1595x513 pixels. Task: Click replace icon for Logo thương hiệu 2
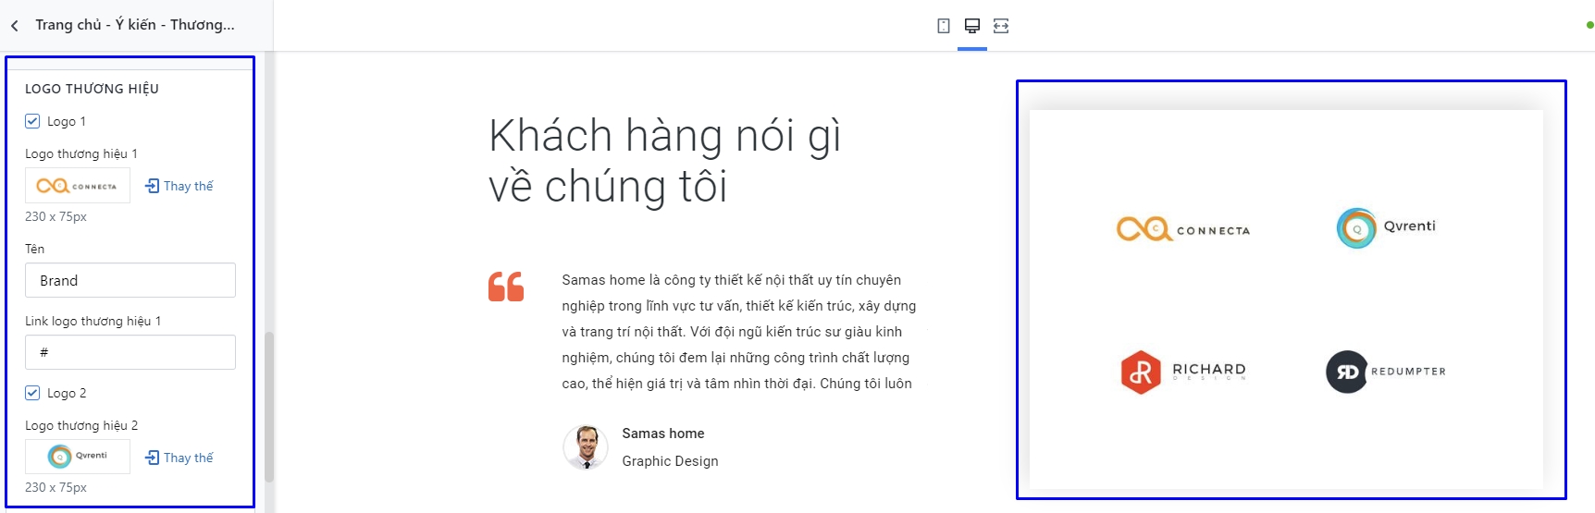(153, 458)
